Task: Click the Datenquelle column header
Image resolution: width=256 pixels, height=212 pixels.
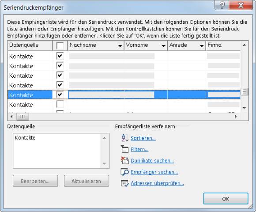Action: 30,45
